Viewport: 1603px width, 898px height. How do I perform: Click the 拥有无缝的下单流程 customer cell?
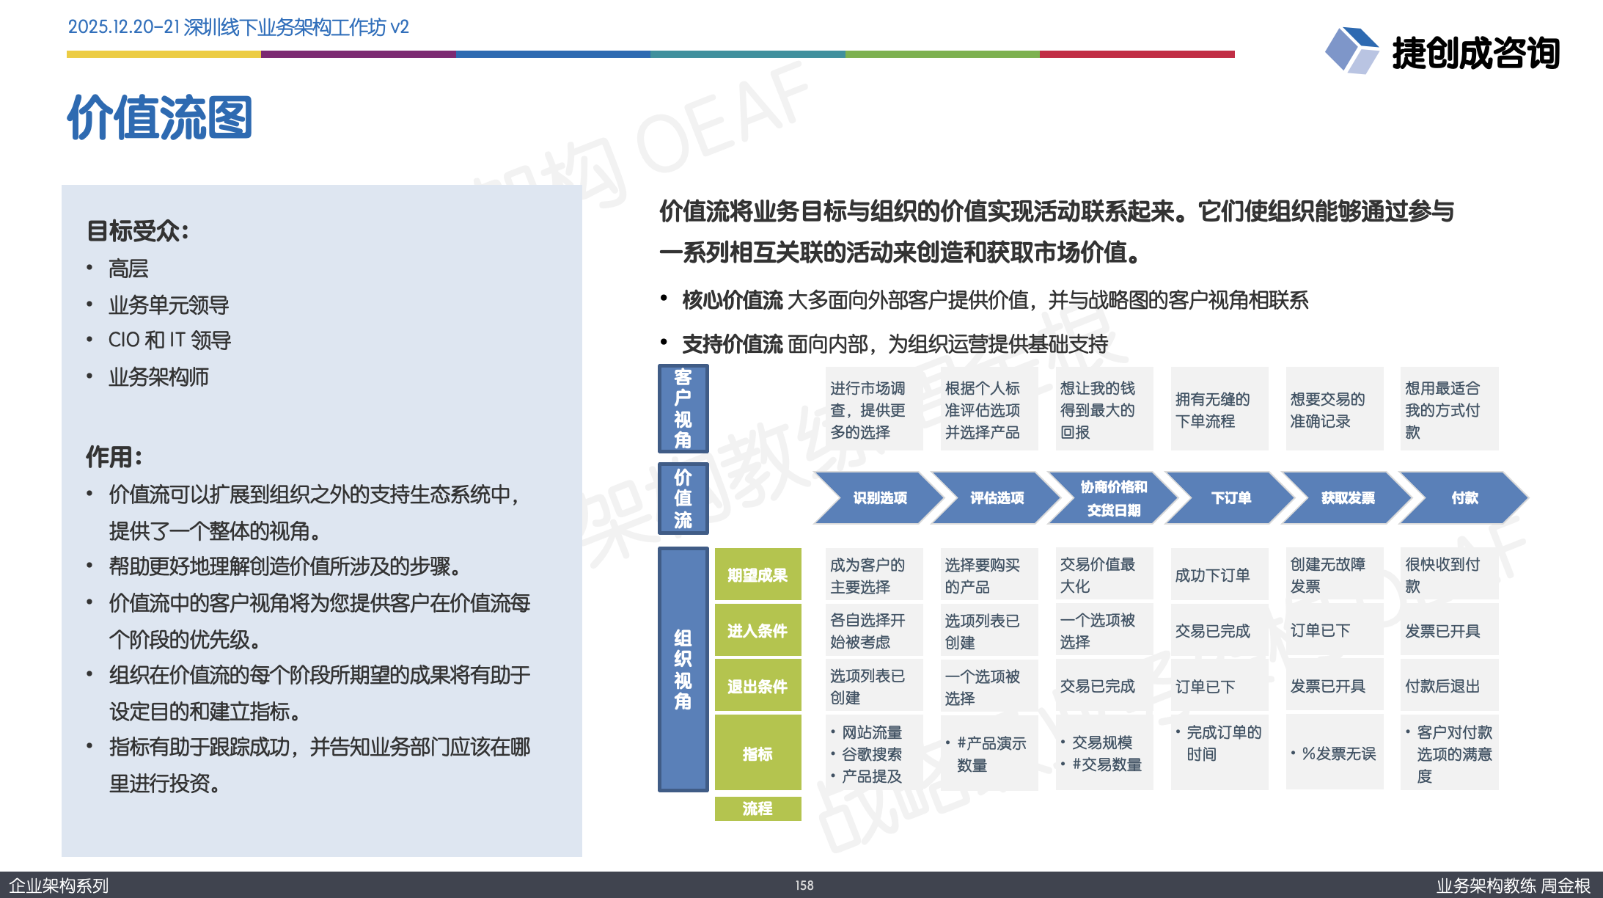coord(1219,409)
